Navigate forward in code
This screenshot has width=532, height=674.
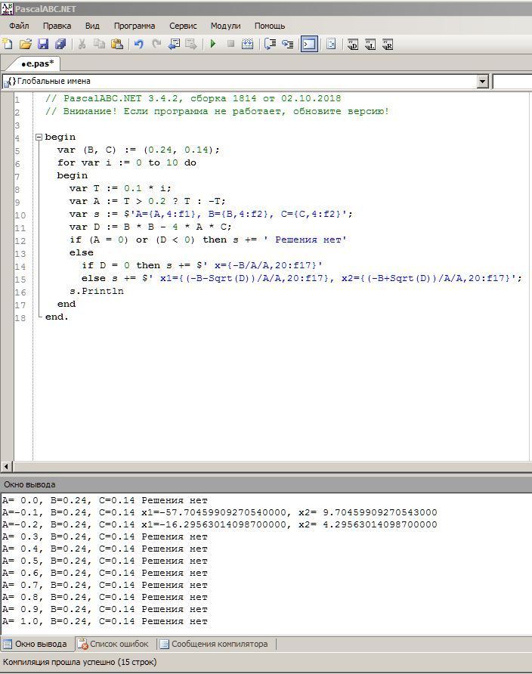191,44
